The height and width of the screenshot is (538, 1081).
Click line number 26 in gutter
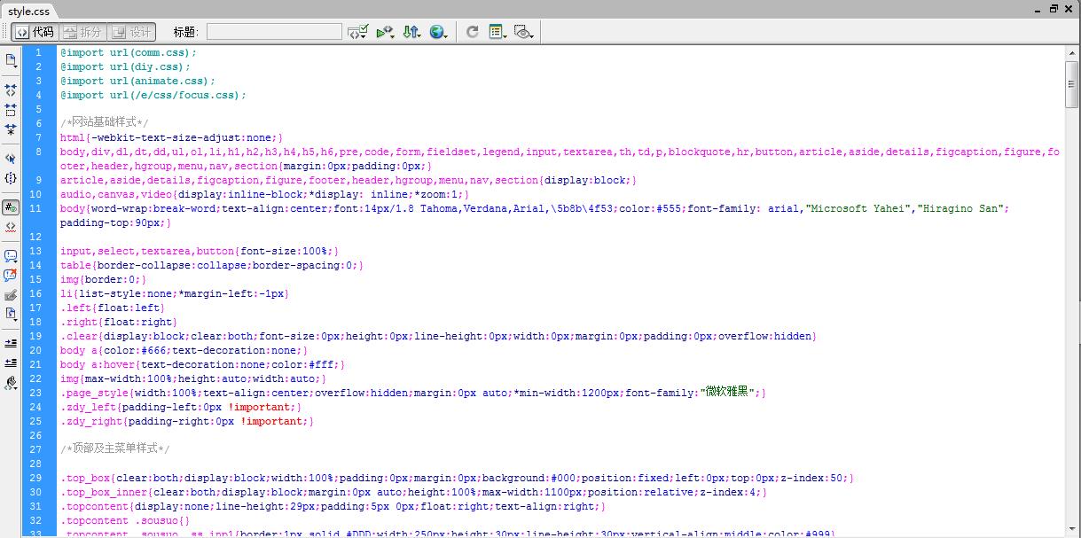[x=35, y=435]
